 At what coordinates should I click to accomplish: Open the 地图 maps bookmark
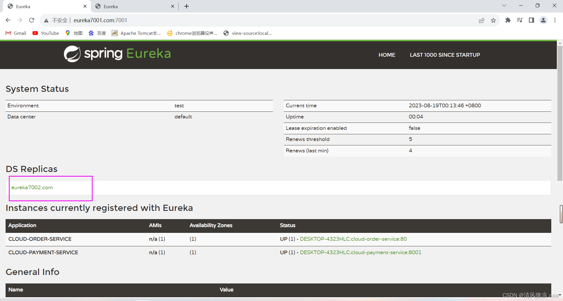(x=74, y=33)
